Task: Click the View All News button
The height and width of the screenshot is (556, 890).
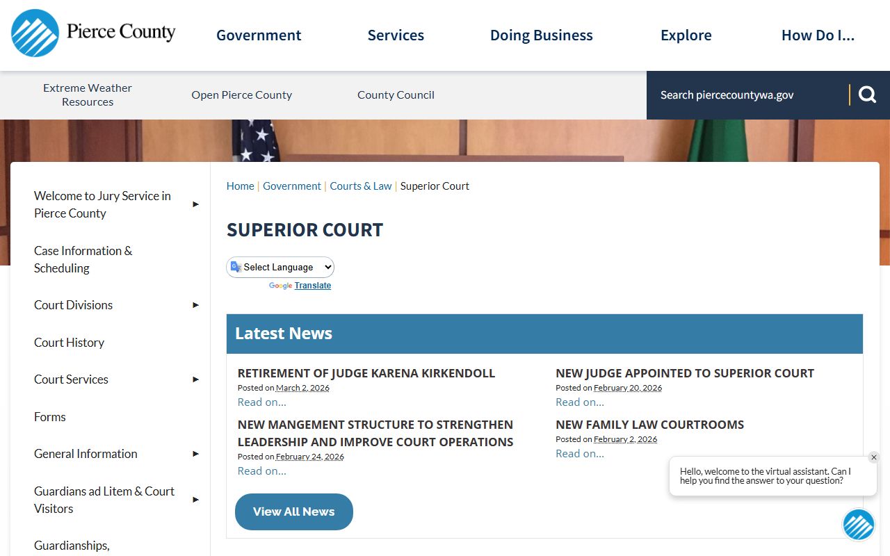Action: coord(294,512)
